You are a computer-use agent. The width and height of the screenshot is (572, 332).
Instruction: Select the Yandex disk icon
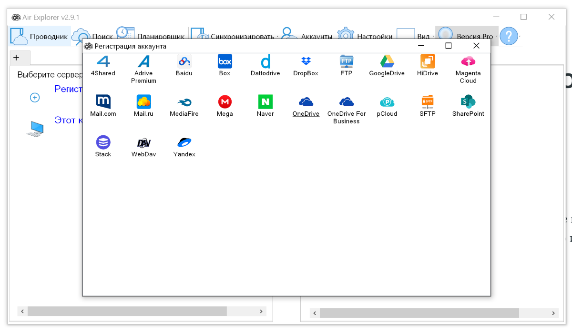pyautogui.click(x=184, y=142)
